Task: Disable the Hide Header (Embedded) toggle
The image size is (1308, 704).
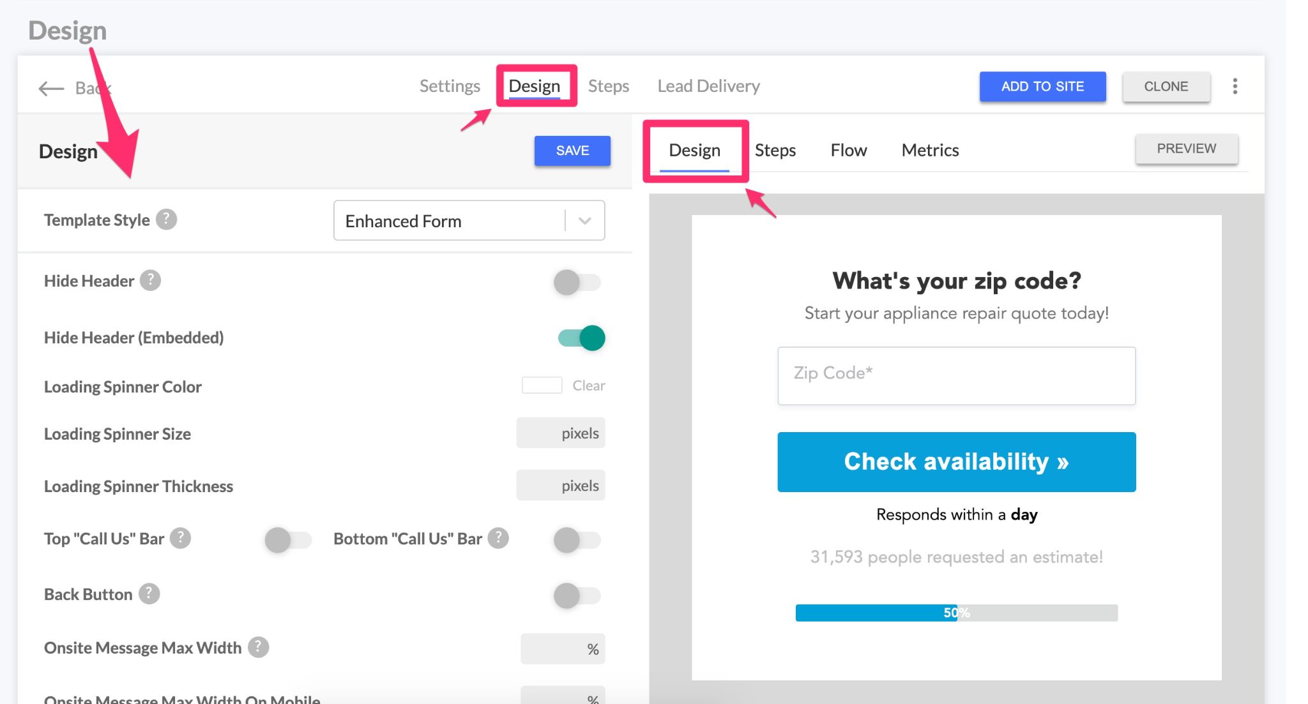Action: click(581, 338)
